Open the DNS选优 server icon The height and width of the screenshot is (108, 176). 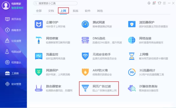coord(85,40)
